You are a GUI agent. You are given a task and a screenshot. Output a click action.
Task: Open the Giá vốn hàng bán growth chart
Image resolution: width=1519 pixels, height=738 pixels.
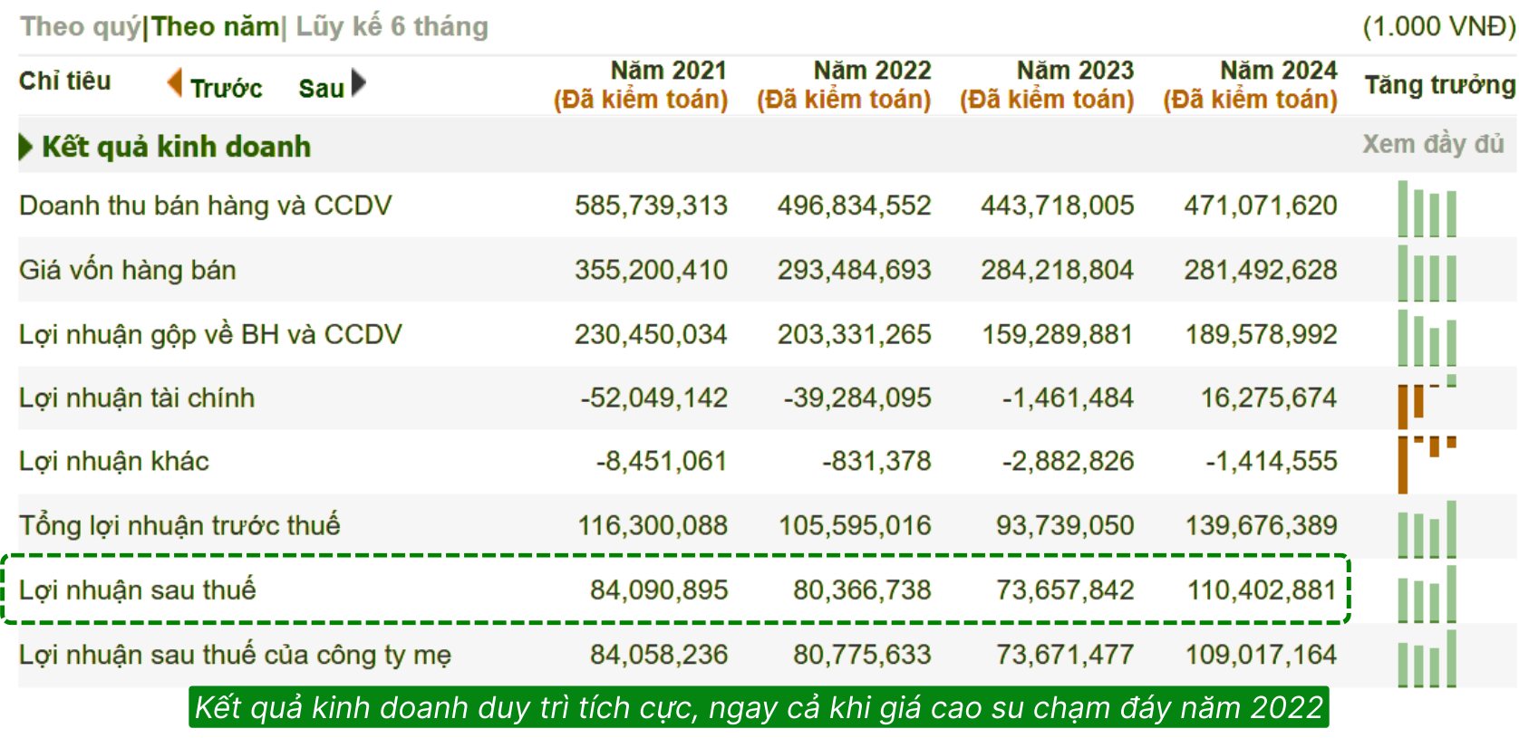point(1427,273)
